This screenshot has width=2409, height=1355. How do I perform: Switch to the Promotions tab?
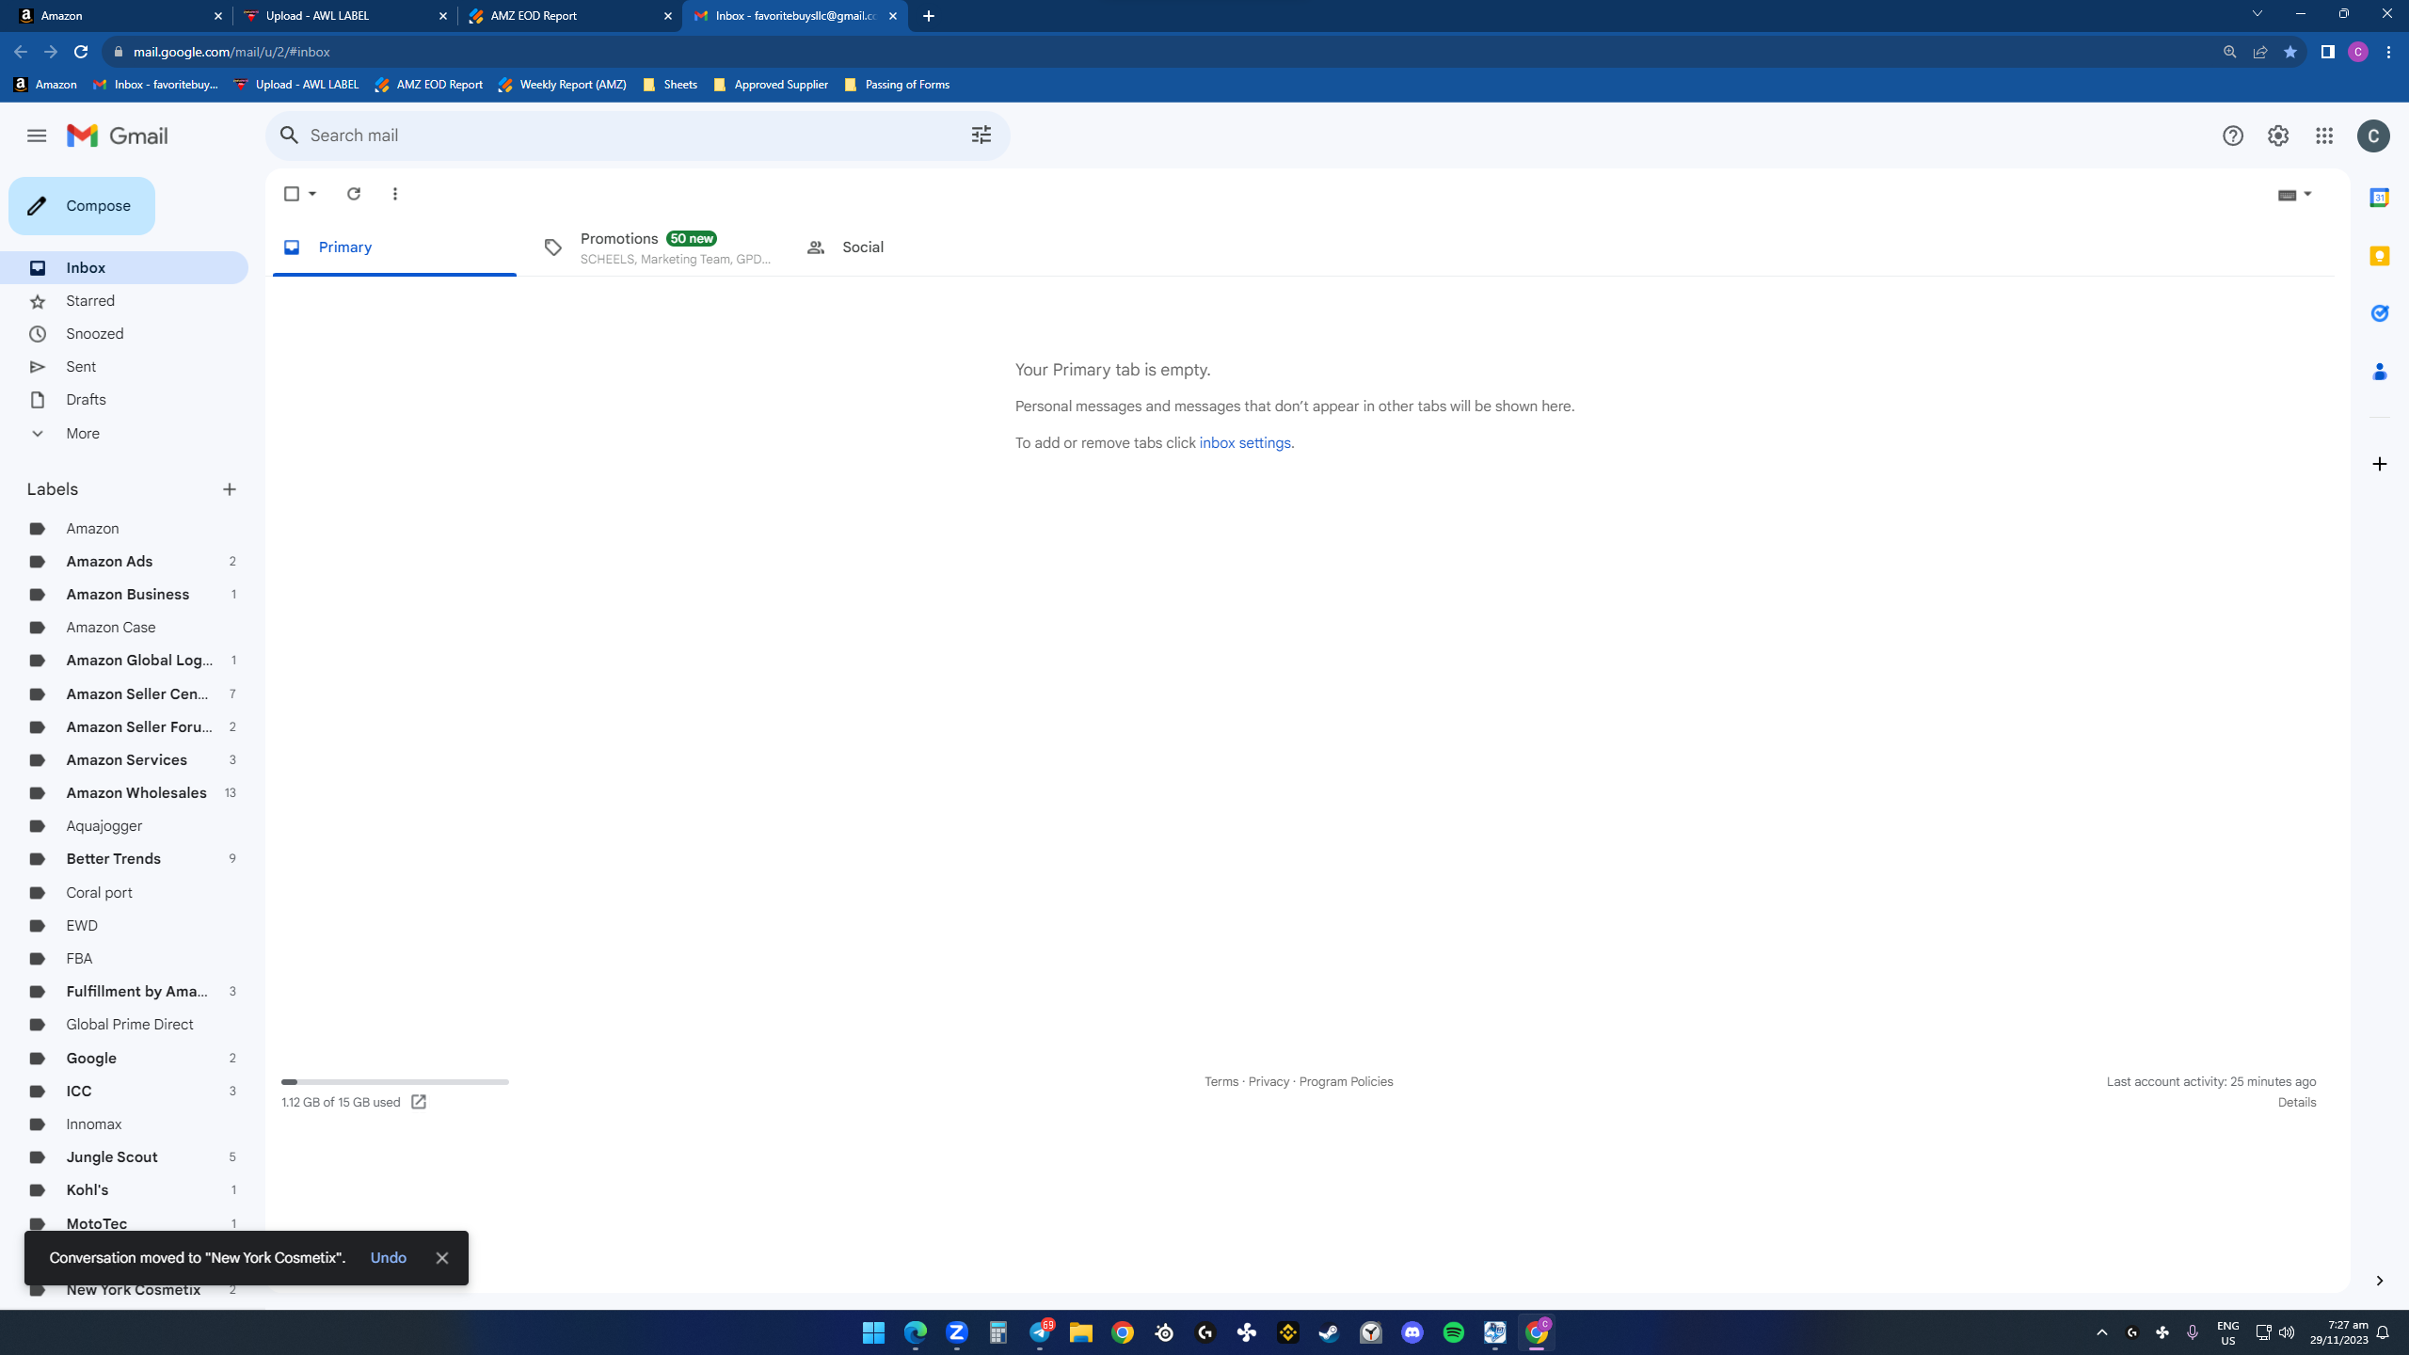pos(659,247)
